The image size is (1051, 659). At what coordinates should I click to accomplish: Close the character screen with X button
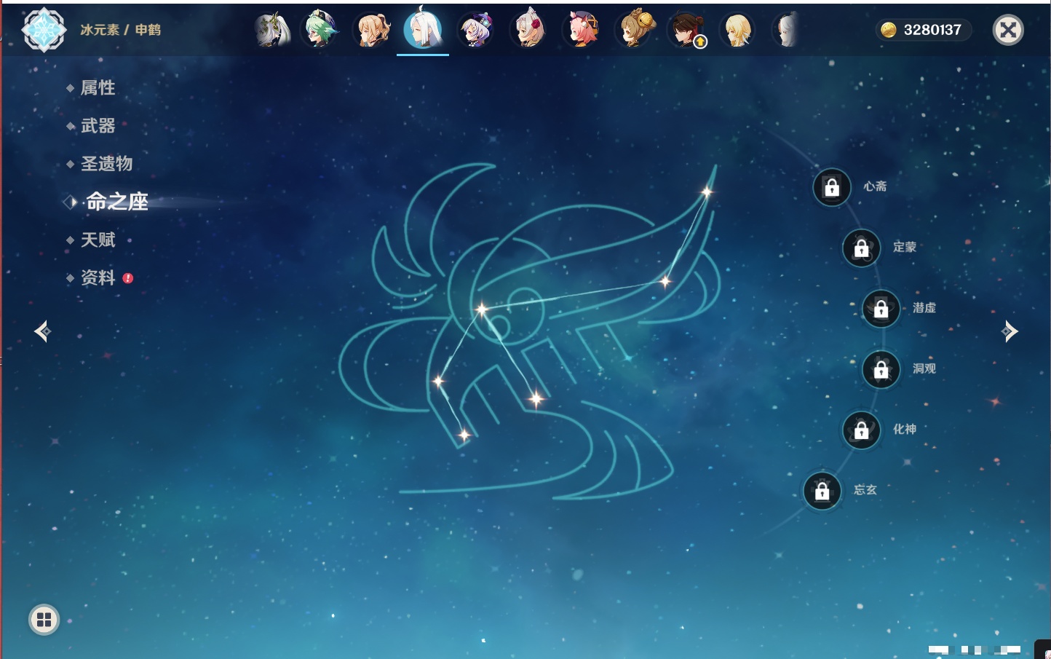[x=1008, y=30]
